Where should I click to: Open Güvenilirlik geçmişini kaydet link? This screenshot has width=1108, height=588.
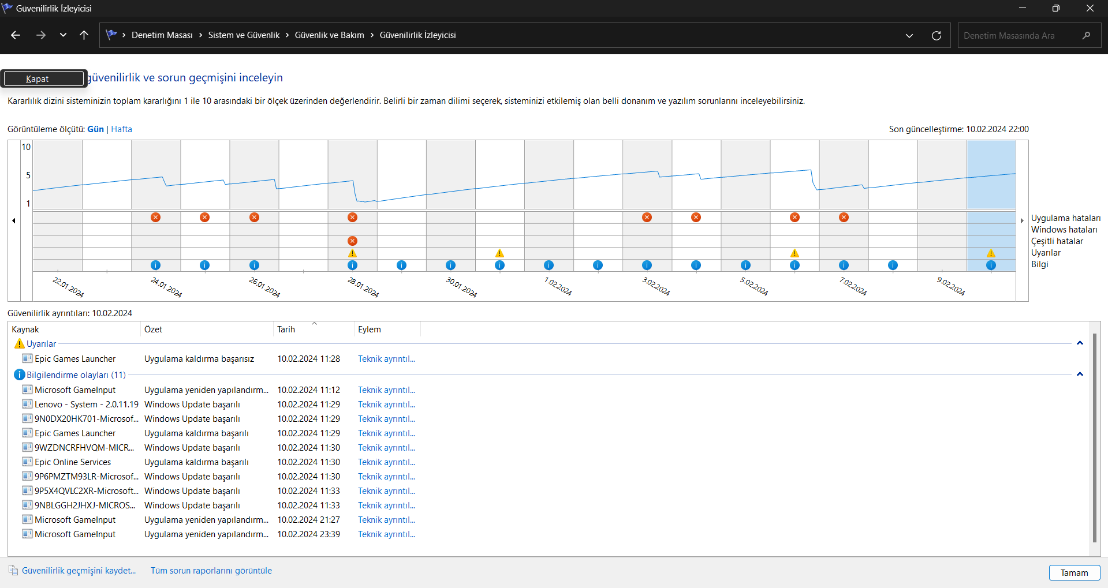coord(79,571)
